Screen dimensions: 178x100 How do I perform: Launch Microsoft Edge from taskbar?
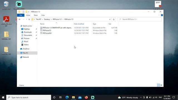pyautogui.click(x=67, y=97)
